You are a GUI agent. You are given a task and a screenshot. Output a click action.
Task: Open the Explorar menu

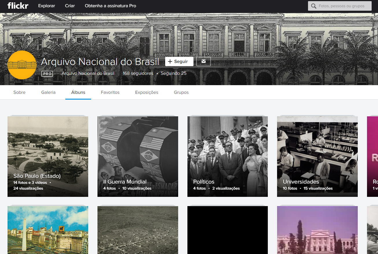(x=46, y=5)
